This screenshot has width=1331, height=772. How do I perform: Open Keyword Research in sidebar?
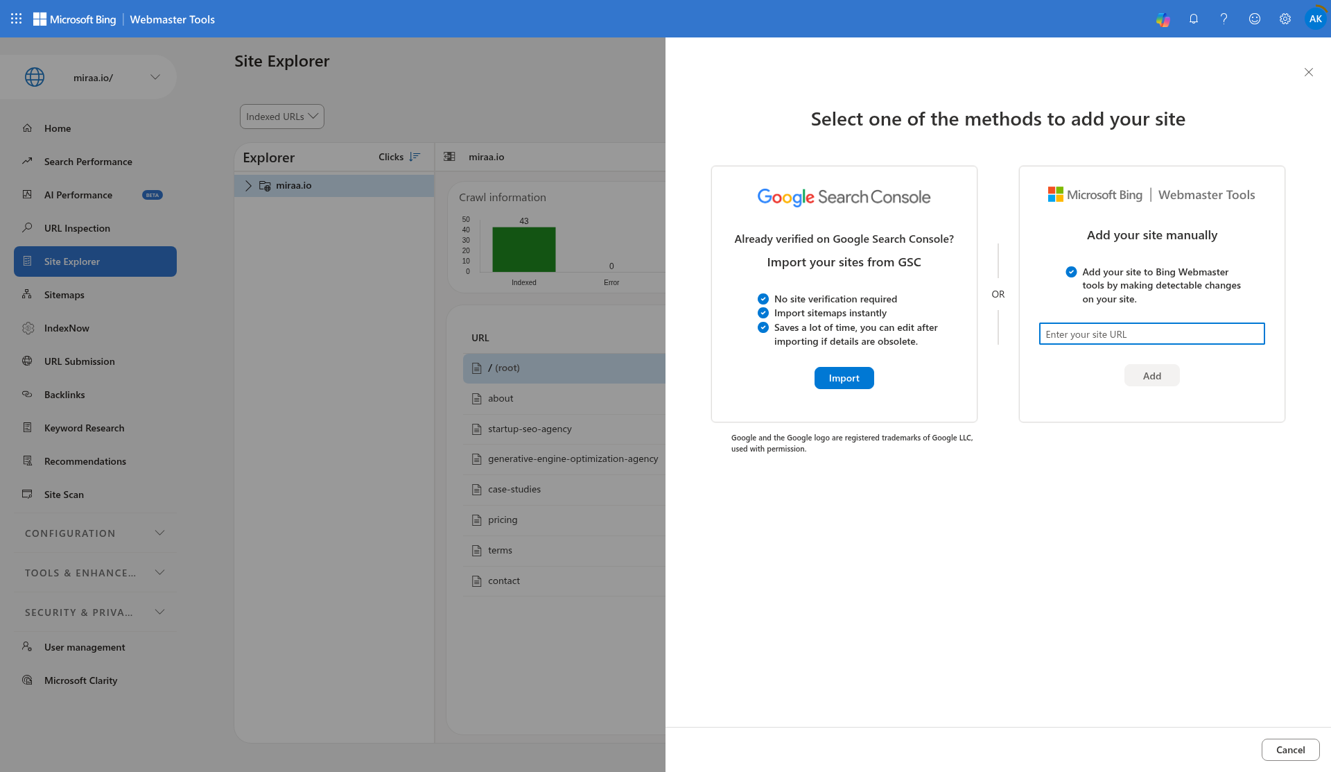pyautogui.click(x=95, y=428)
